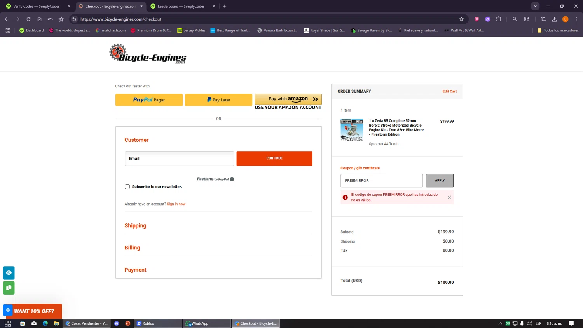Open File Explorer from the taskbar
Viewport: 583px width, 328px height.
pyautogui.click(x=56, y=323)
